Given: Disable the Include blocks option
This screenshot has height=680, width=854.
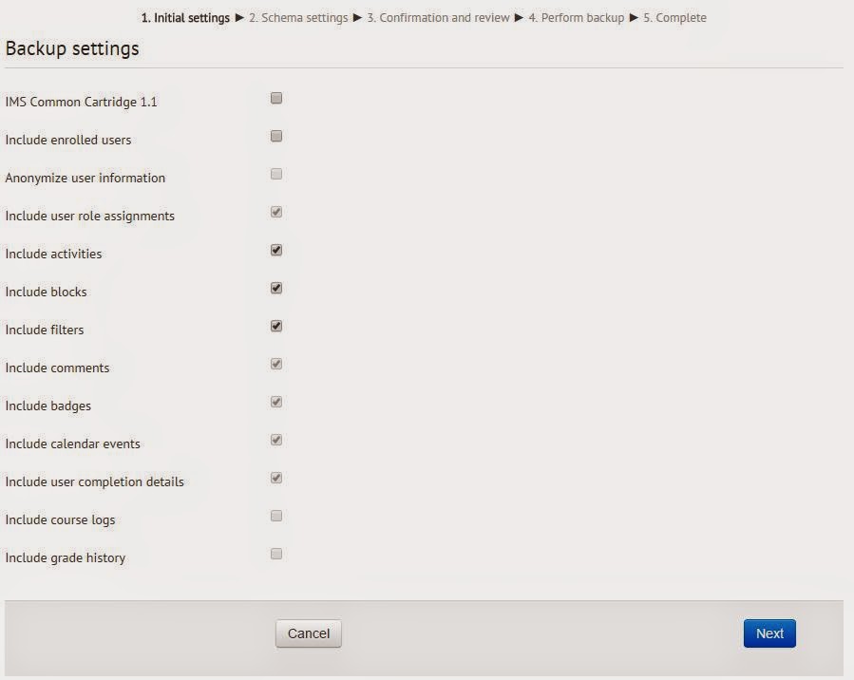Looking at the screenshot, I should (275, 288).
